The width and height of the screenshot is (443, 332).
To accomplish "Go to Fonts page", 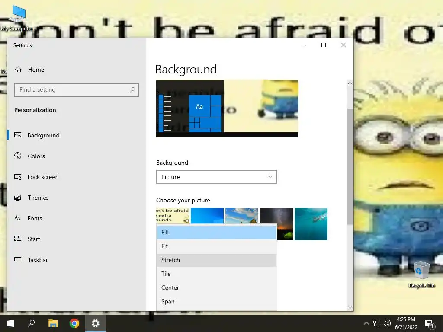I will [x=35, y=218].
